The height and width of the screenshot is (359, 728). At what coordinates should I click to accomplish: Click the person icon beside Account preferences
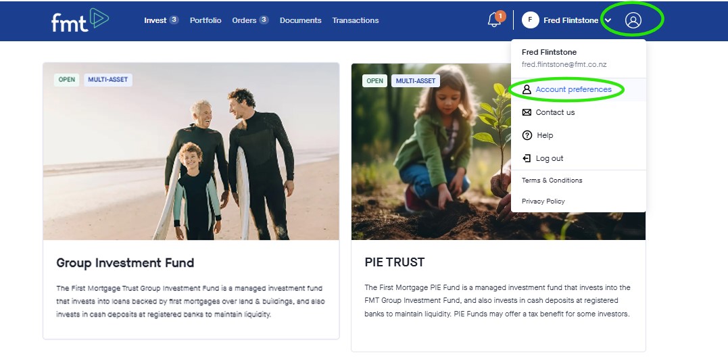click(527, 89)
